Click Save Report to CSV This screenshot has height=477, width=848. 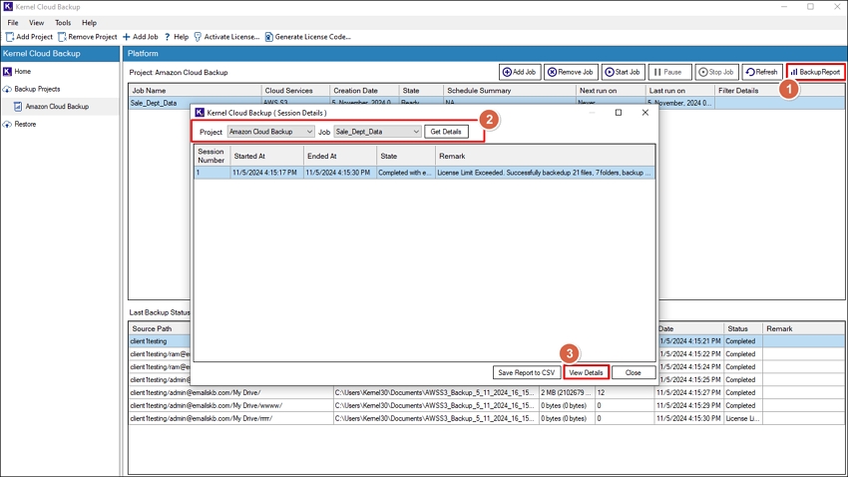tap(526, 372)
